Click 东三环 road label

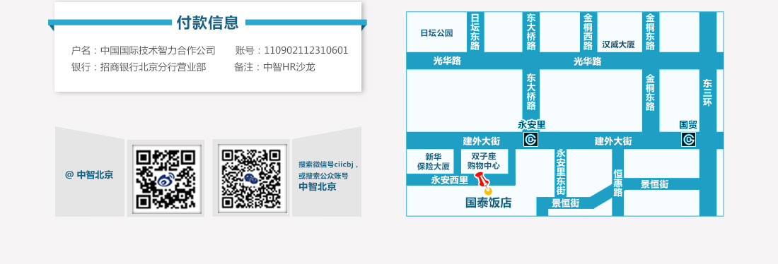click(708, 92)
